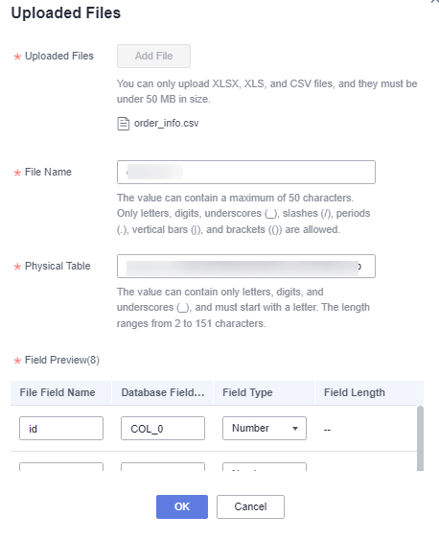Click the dropdown arrow beside Number

295,429
